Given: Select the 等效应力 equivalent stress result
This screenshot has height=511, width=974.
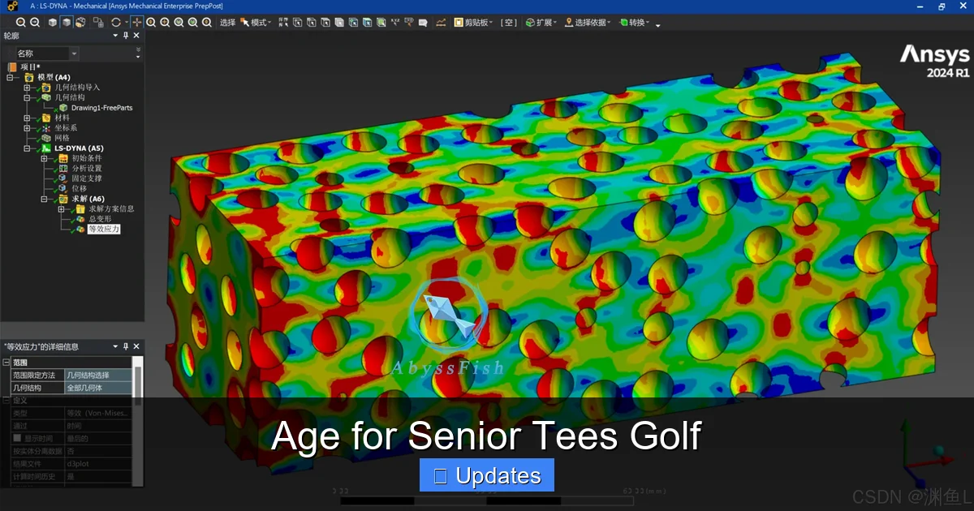Looking at the screenshot, I should pyautogui.click(x=104, y=230).
